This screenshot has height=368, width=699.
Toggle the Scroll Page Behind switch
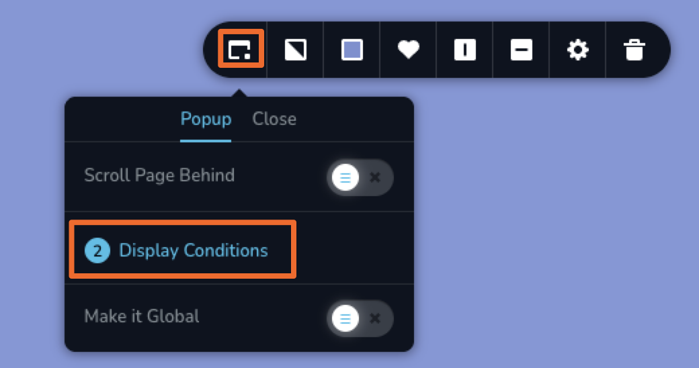click(x=360, y=177)
